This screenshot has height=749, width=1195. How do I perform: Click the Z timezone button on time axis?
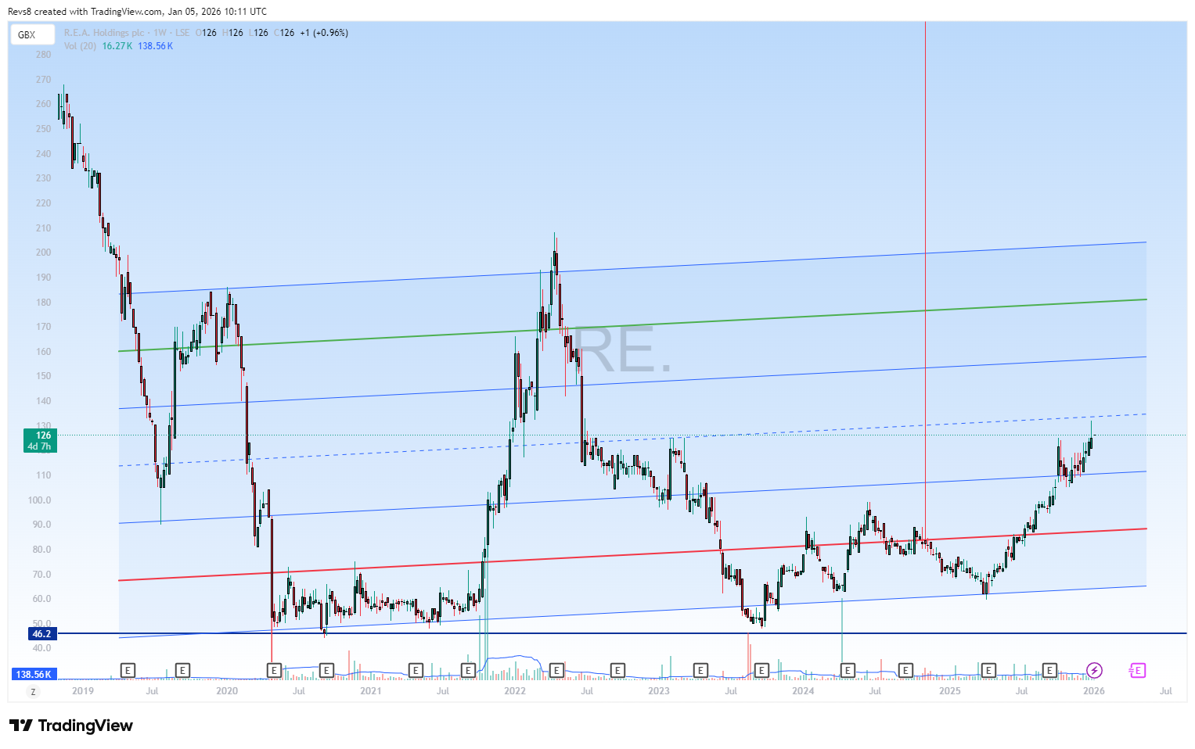click(33, 691)
